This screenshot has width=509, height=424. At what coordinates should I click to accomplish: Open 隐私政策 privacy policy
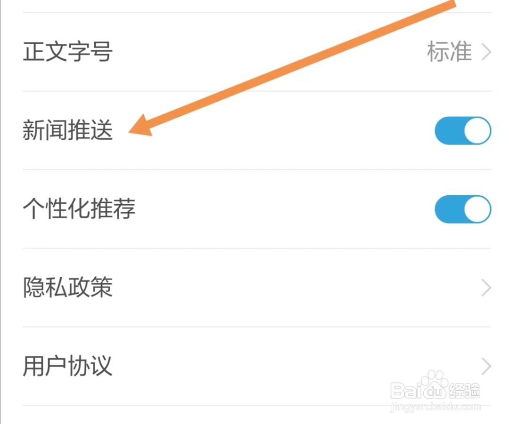(257, 288)
